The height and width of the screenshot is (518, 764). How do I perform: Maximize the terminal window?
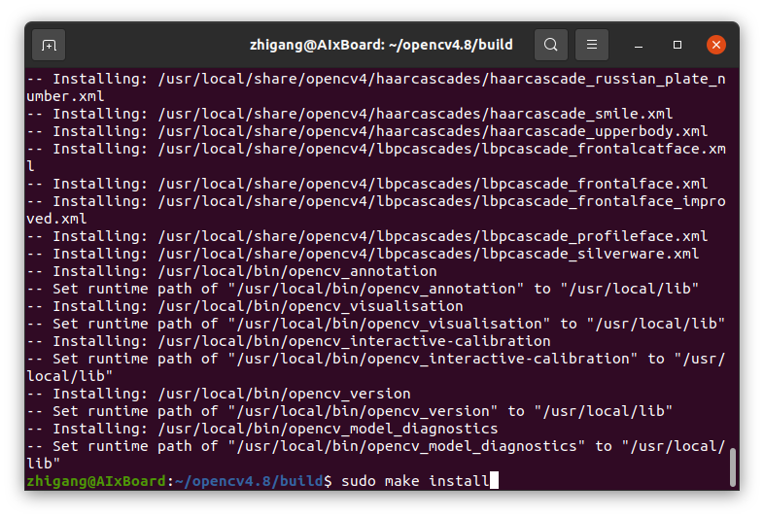(x=677, y=45)
